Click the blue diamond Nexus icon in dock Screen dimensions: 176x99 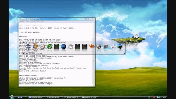[x=28, y=46]
